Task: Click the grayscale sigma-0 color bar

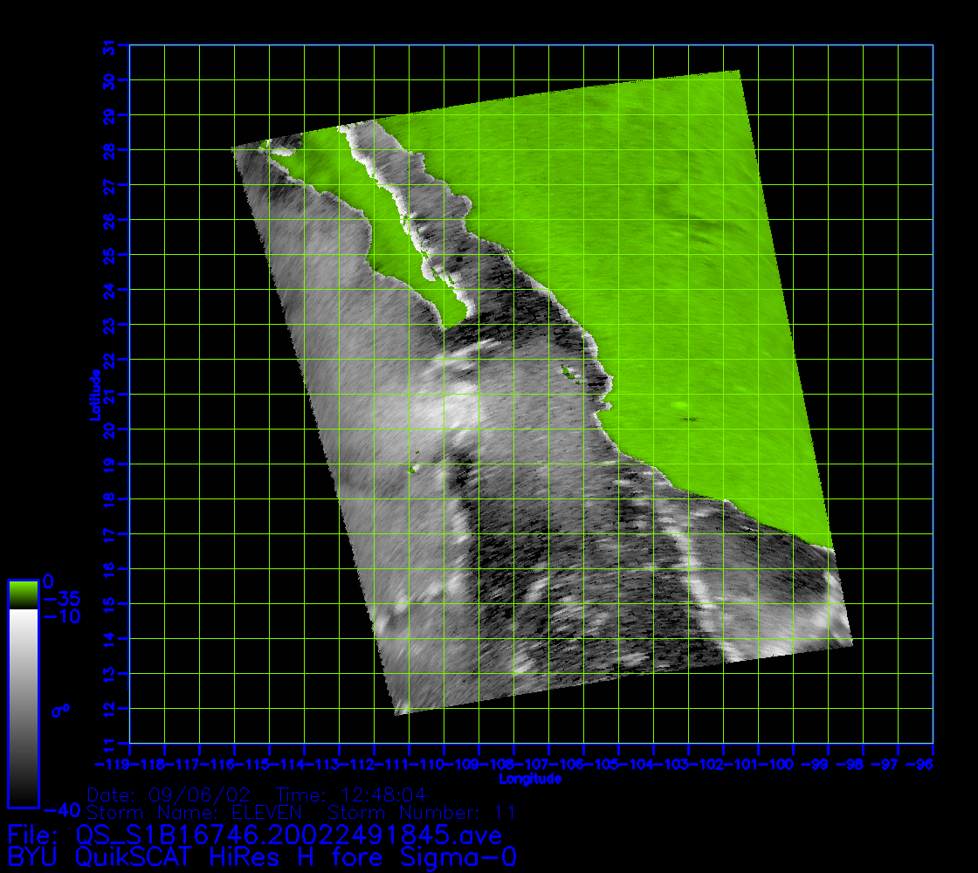Action: pyautogui.click(x=23, y=705)
